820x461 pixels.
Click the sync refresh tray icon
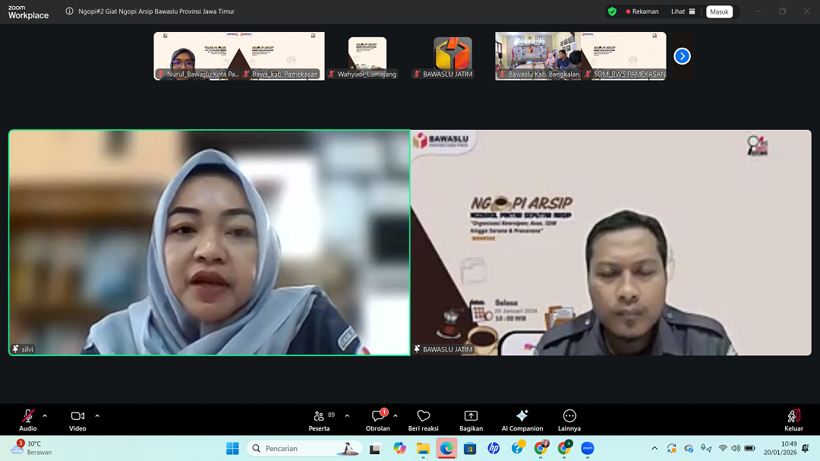click(671, 448)
